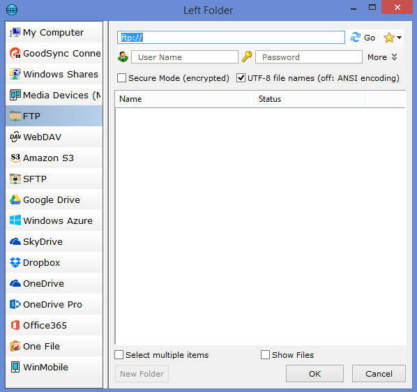
Task: Select the Media Devices icon
Action: (15, 95)
